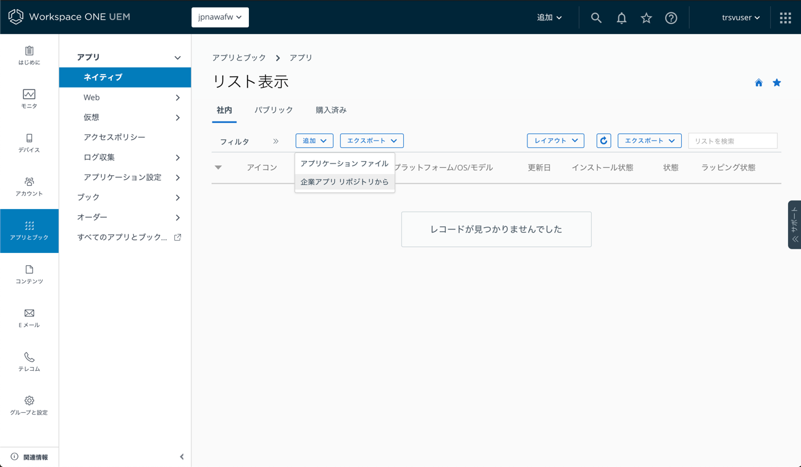Expand the ログ収集 submenu
This screenshot has width=801, height=467.
[178, 157]
